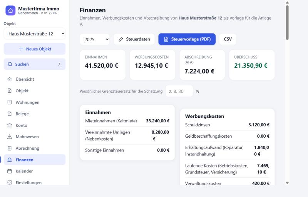
Task: Click the Erhaltungsaufwand (Reparatur, Instandhaltung) row
Action: (227, 151)
